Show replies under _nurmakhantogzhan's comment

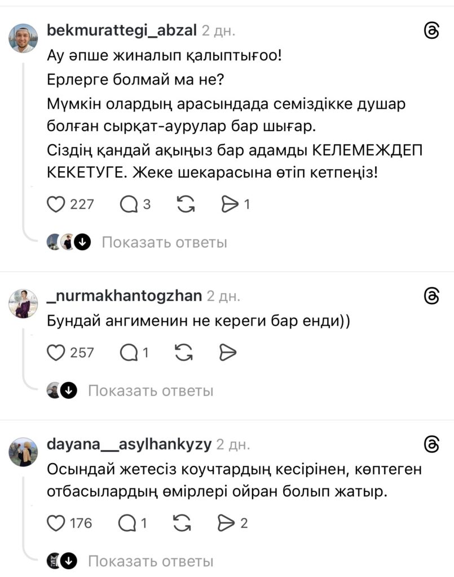(151, 390)
